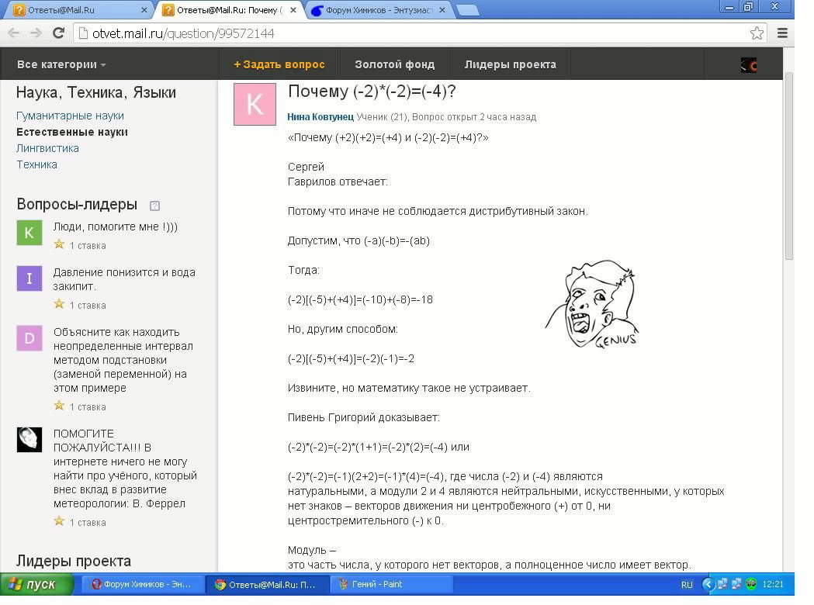Open the 'Гуманитарные науки' category link
Screen dimensions: 814x605
70,116
